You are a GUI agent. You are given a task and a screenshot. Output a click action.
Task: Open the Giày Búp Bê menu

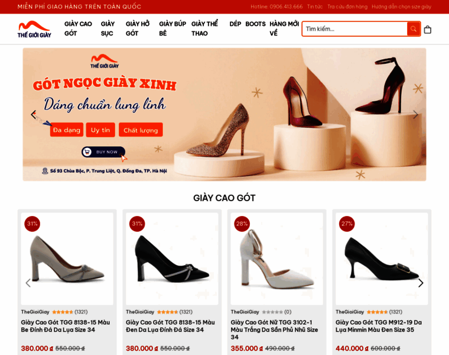(173, 28)
